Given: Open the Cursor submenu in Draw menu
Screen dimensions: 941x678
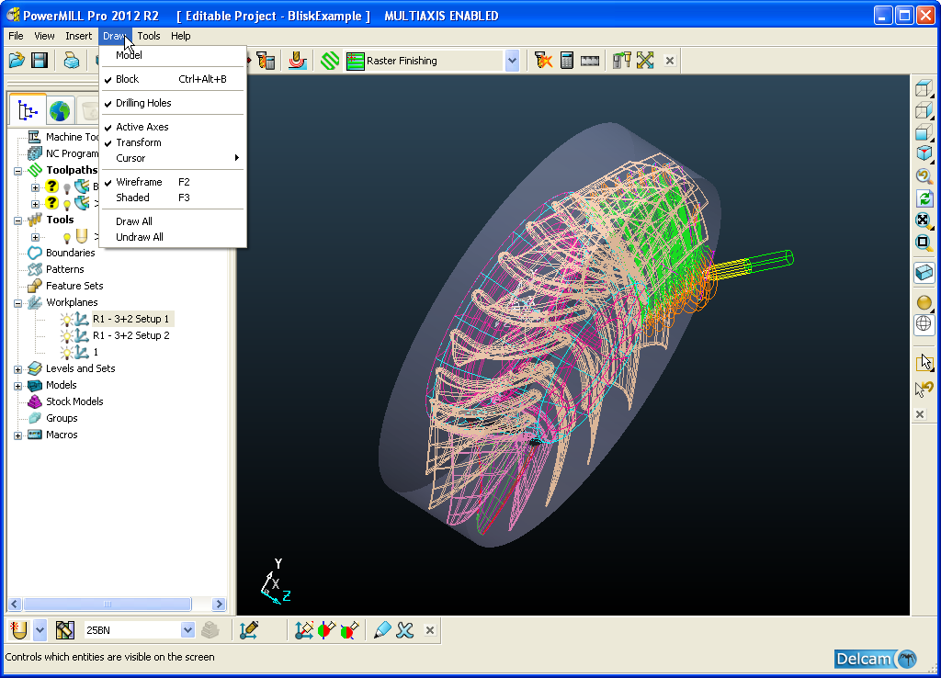Looking at the screenshot, I should [173, 158].
